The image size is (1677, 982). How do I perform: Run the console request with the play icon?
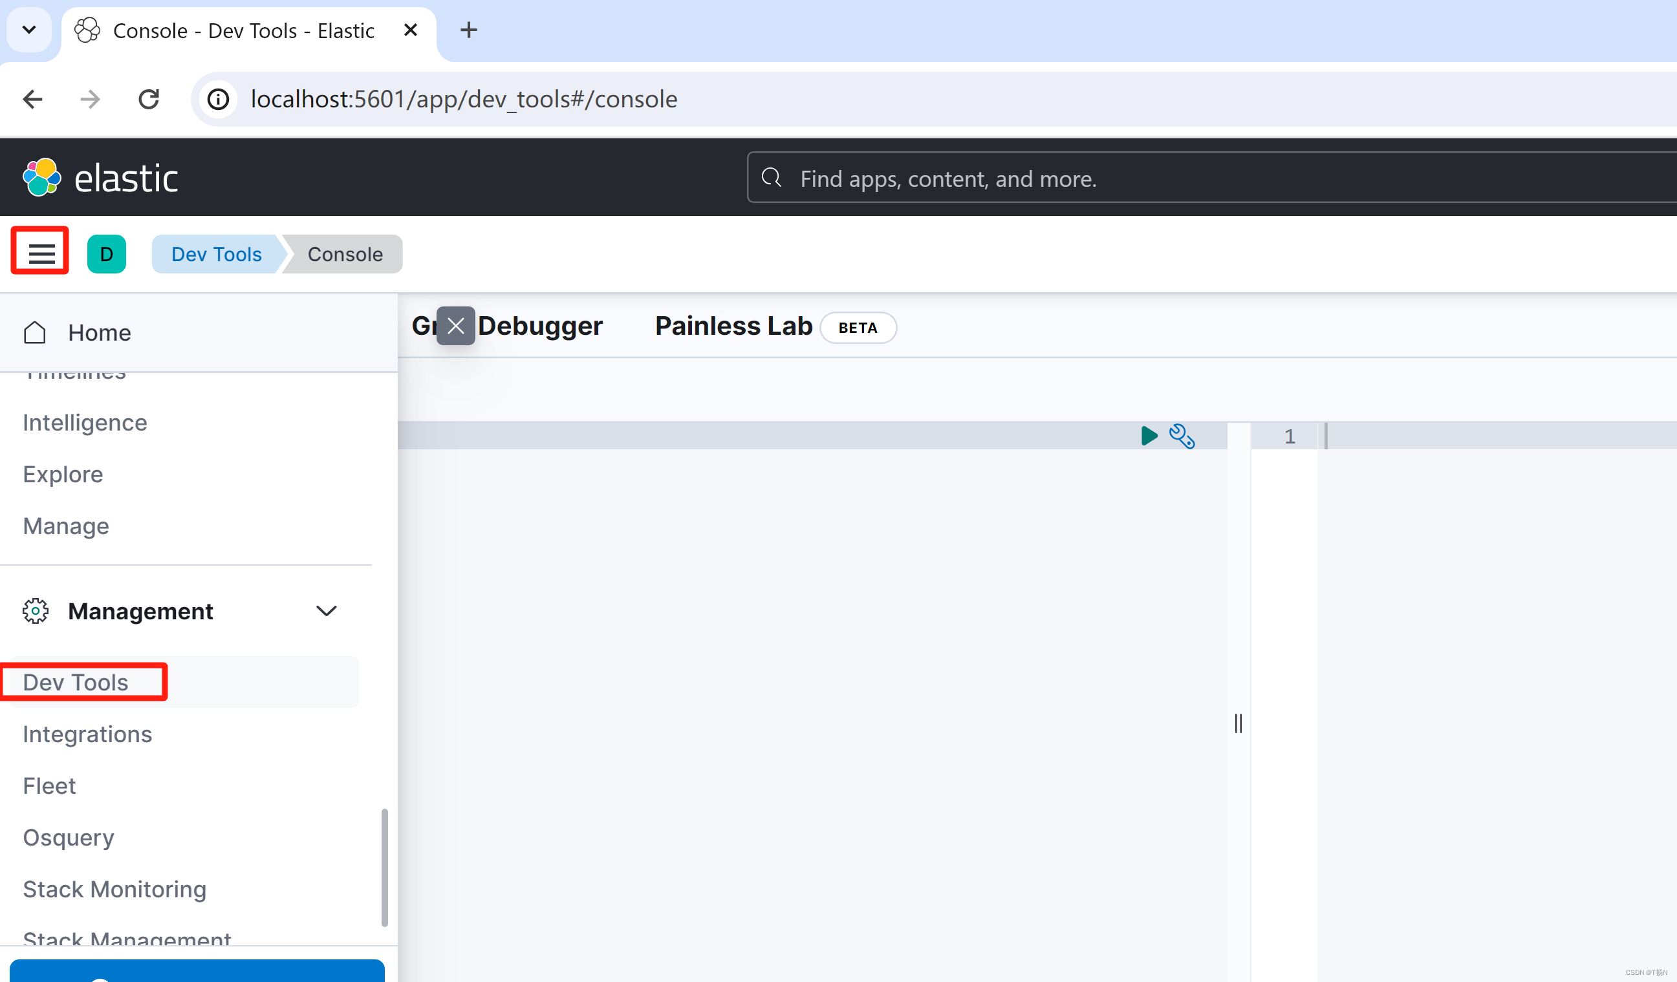coord(1149,436)
